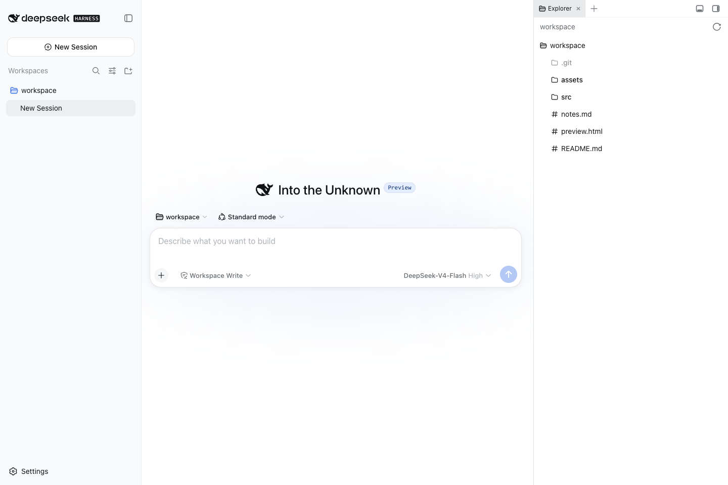Refresh the Explorer workspace tree
Viewport: 728px width, 485px height.
[717, 27]
